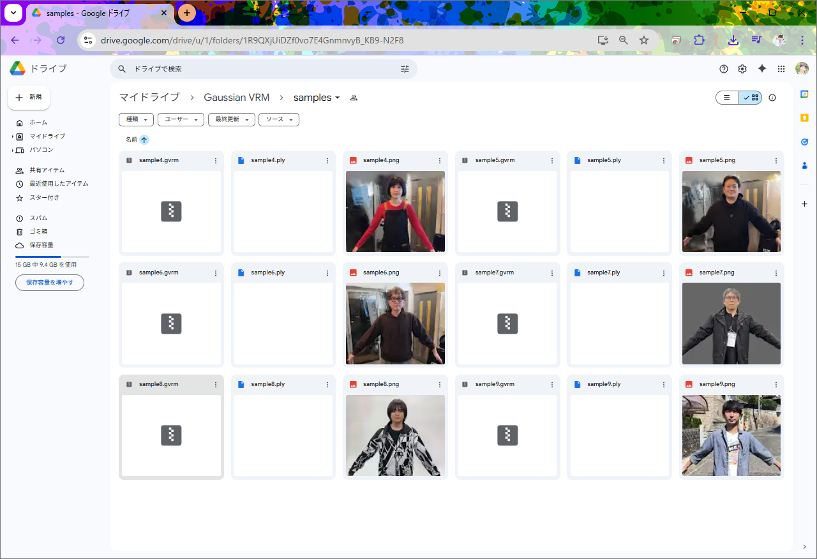Go to Gaussian VRM breadcrumb
The image size is (817, 559).
237,98
